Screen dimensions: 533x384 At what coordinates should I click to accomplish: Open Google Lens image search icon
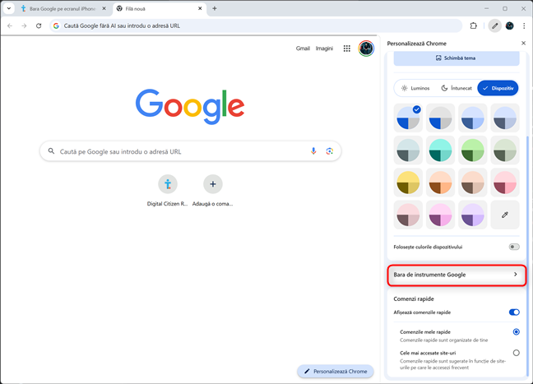[329, 151]
